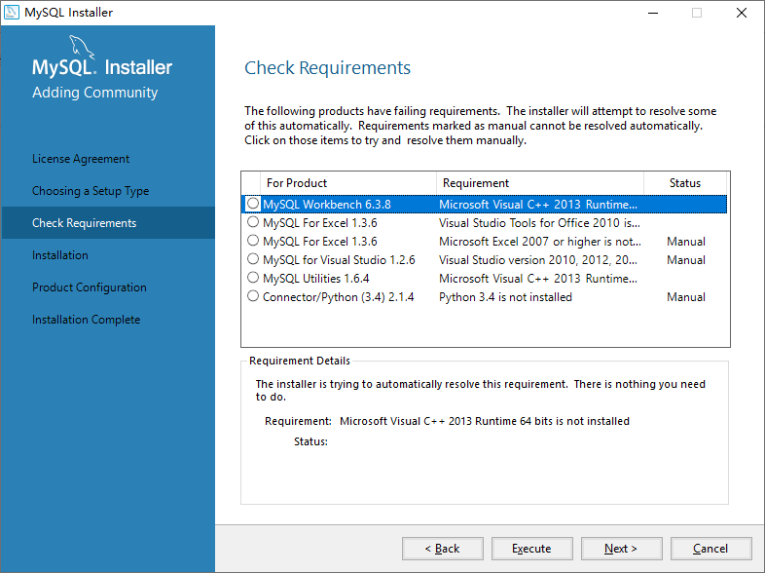Select MySQL Utilities 1.6.4 radio circle
765x573 pixels.
click(253, 278)
